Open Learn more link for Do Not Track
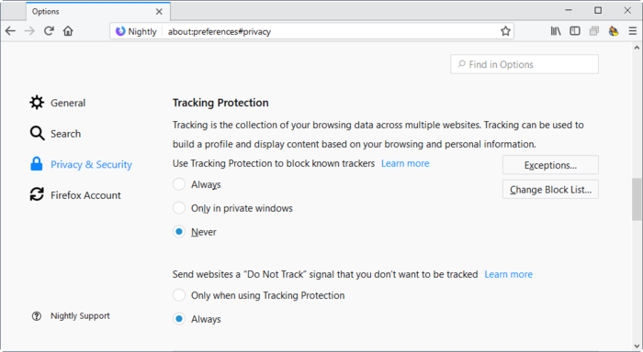This screenshot has height=352, width=643. pyautogui.click(x=509, y=274)
